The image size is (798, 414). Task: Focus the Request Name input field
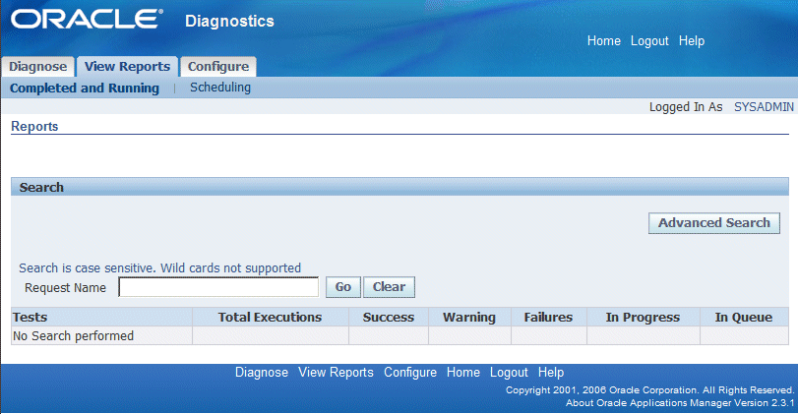point(218,287)
